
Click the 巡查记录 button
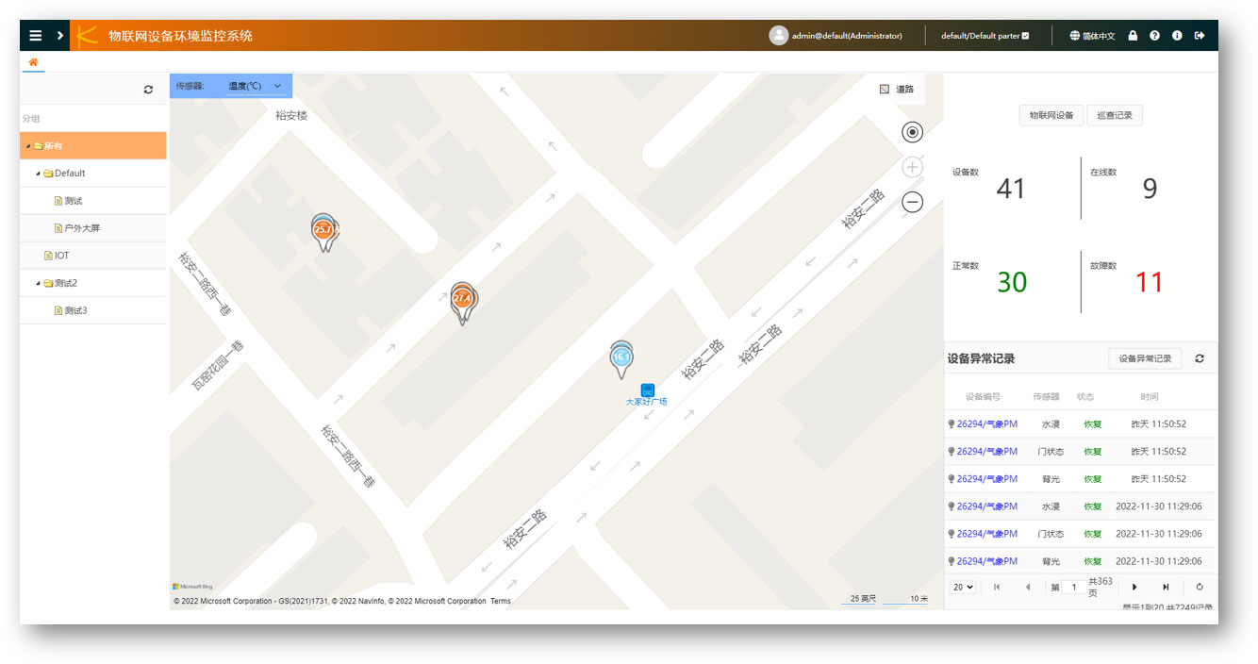coord(1115,116)
